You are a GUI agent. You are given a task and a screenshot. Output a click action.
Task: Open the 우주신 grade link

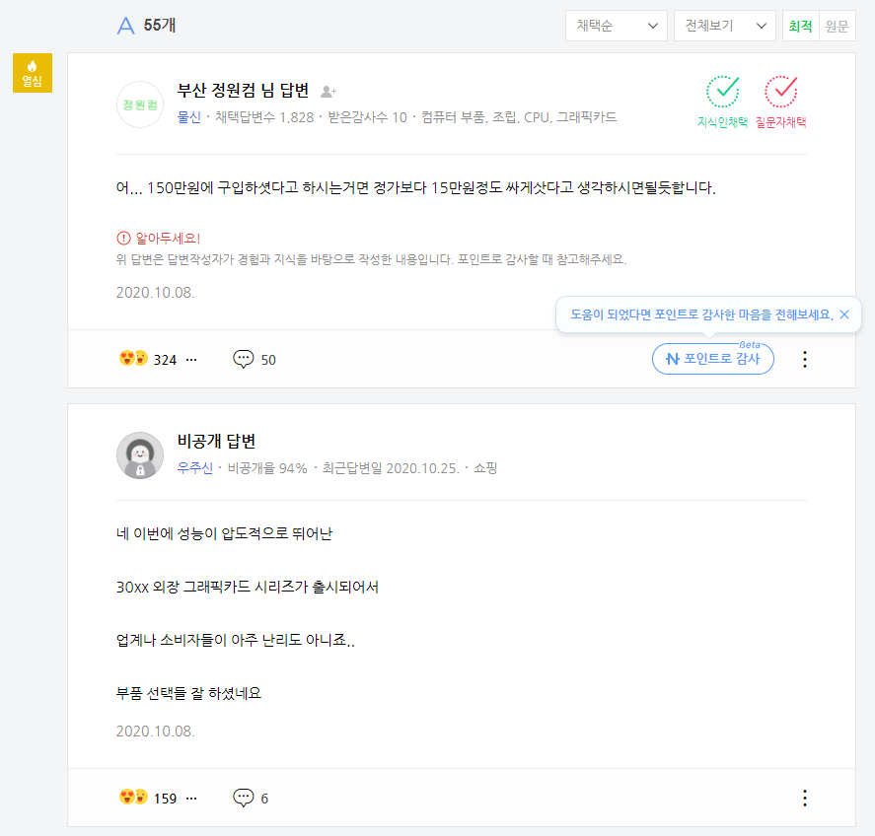coord(194,468)
